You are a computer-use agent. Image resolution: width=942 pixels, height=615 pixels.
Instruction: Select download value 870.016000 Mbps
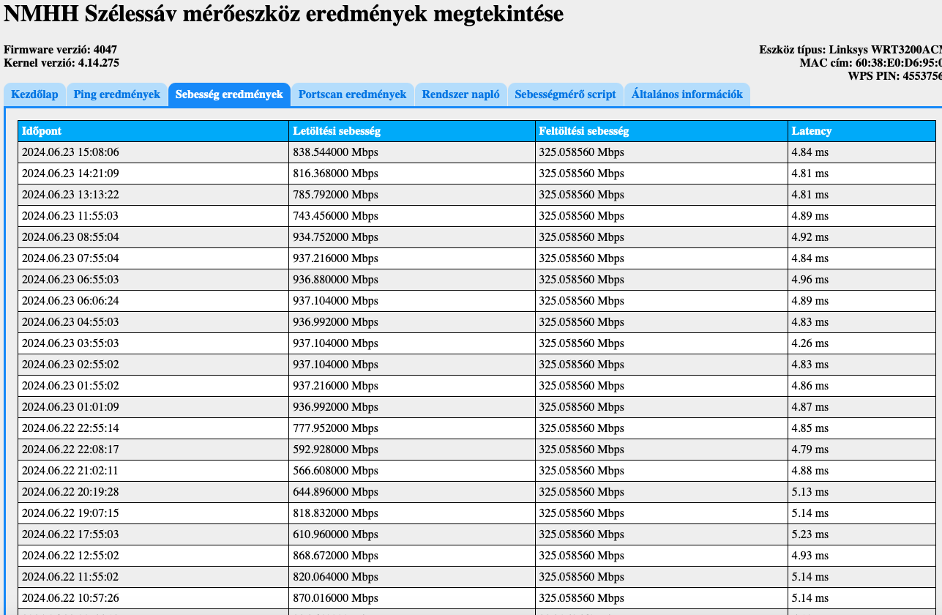[335, 598]
